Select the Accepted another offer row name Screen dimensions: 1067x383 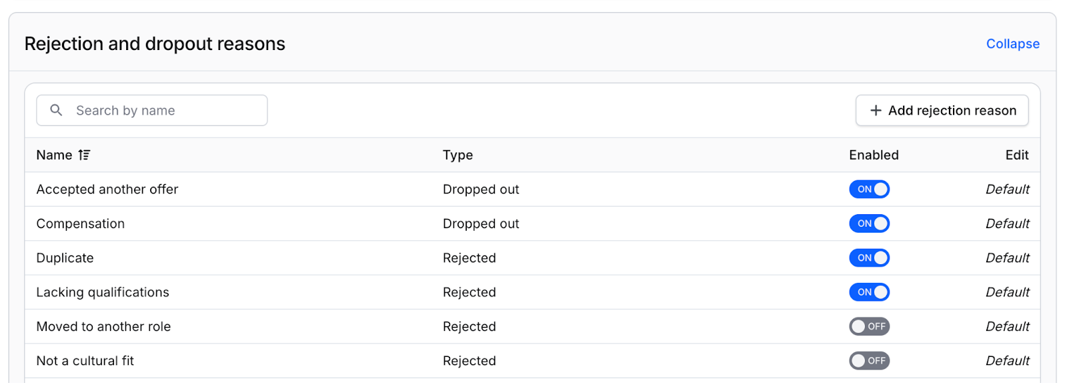coord(107,189)
